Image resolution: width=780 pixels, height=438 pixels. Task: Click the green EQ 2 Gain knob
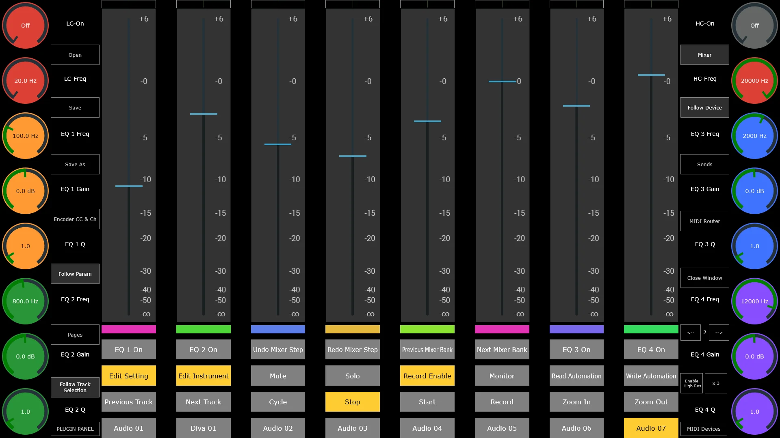pos(25,356)
